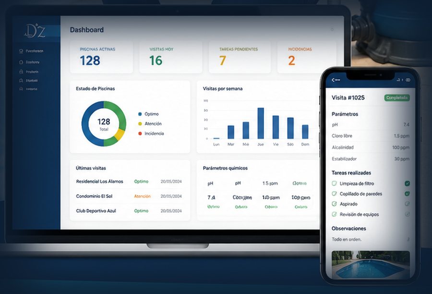Image resolution: width=432 pixels, height=294 pixels.
Task: Open the second sidebar item with bell icon
Action: click(29, 62)
